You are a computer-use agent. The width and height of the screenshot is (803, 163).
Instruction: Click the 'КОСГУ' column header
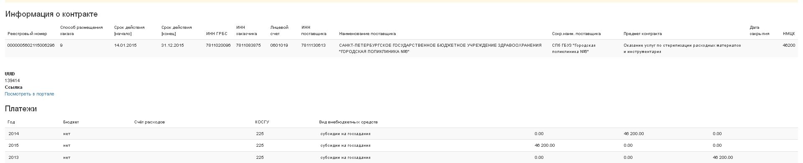point(262,122)
